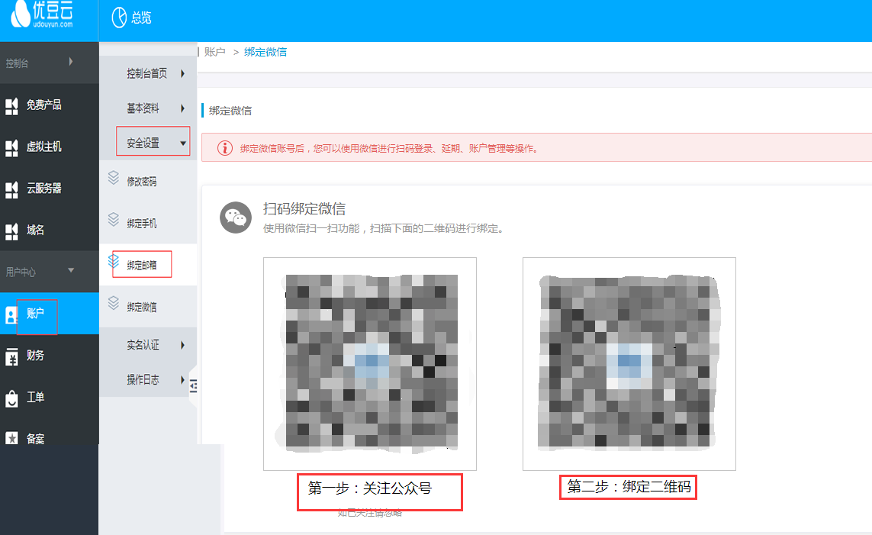
Task: Click the layers icon beside 修改密码
Action: pos(114,178)
